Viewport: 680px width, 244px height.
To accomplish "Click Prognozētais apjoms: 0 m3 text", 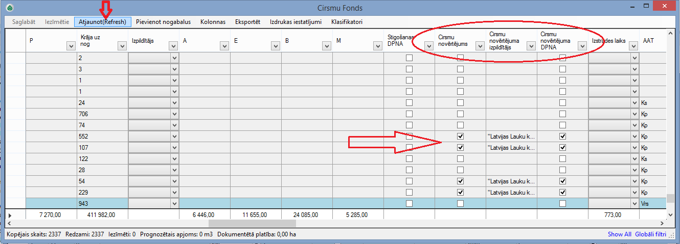I will 177,234.
